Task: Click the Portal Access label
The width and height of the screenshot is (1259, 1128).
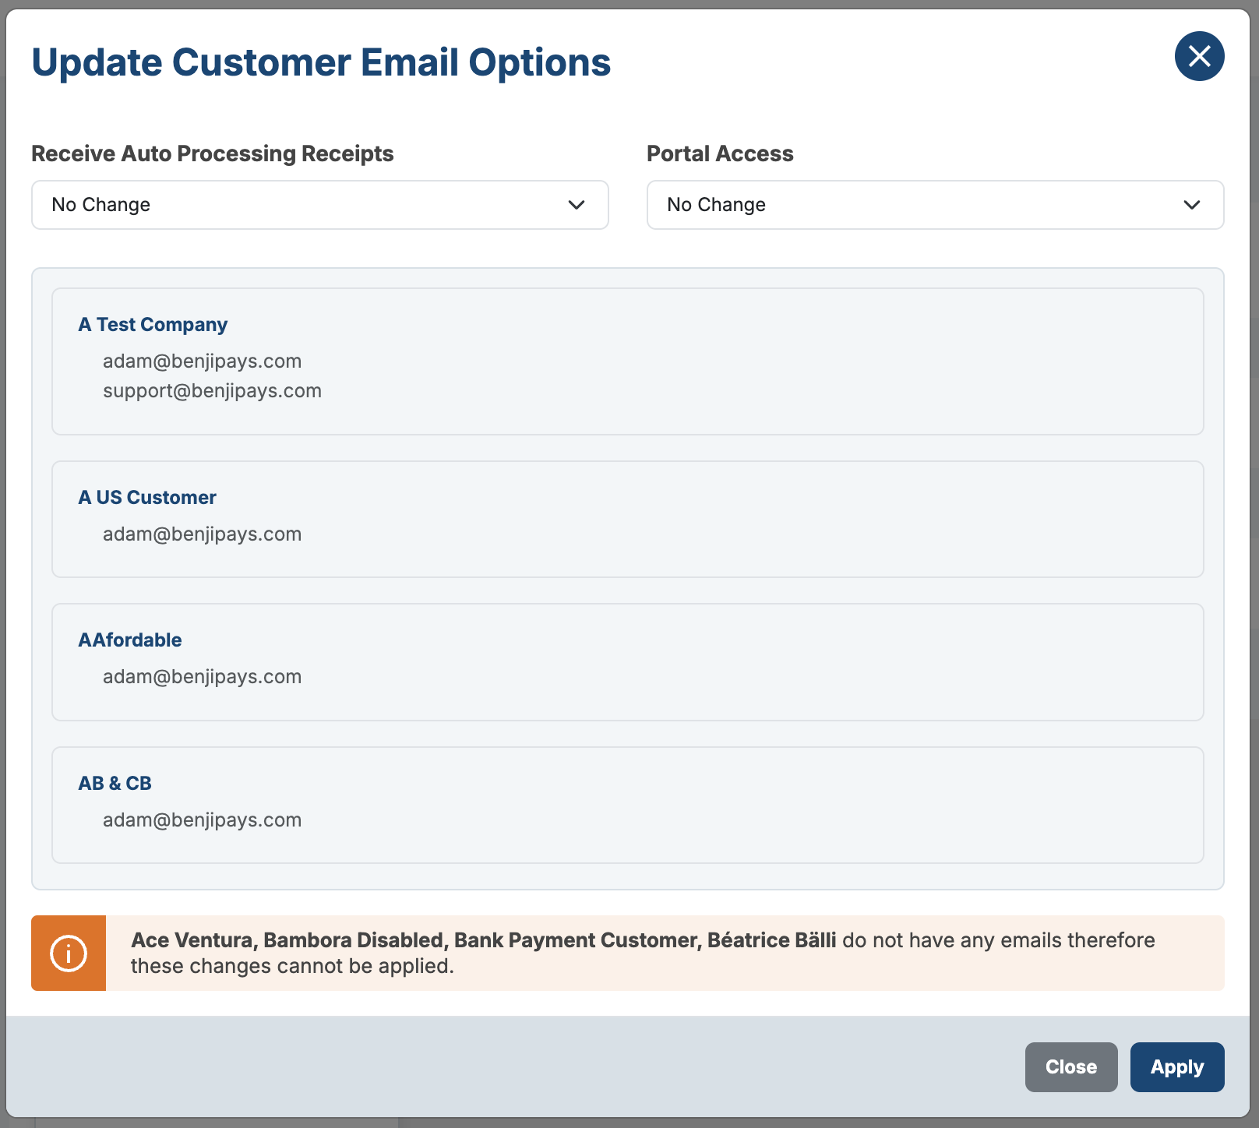Action: (x=720, y=153)
